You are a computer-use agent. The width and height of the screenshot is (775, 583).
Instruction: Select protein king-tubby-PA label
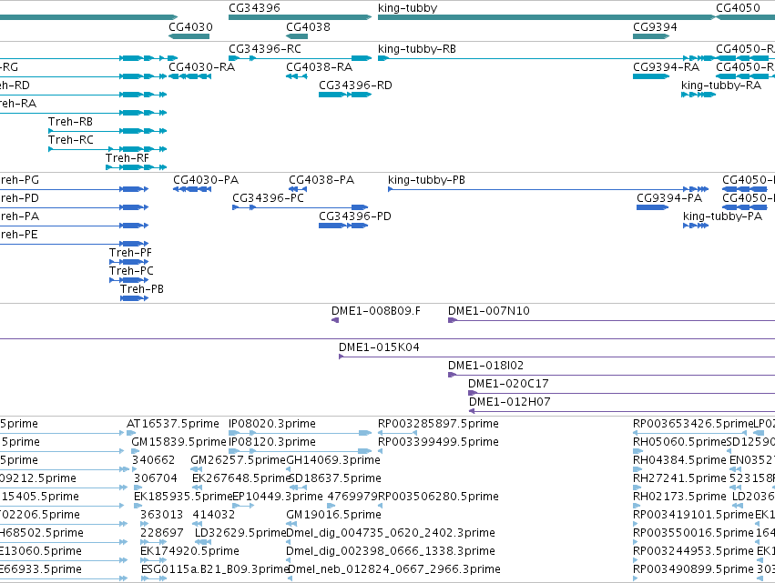coord(722,216)
